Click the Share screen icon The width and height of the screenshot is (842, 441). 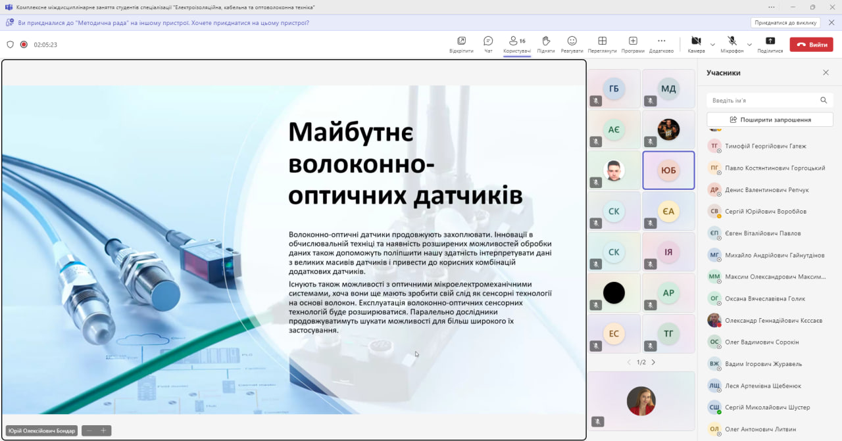770,41
